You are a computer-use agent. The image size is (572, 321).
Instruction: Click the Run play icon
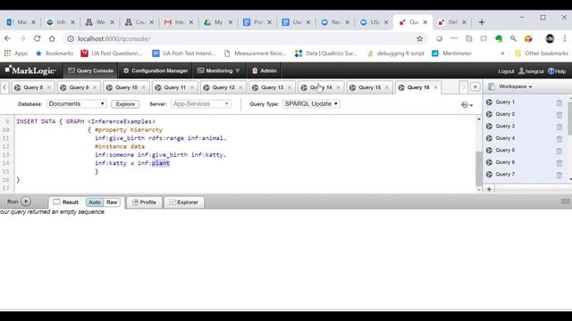pyautogui.click(x=26, y=202)
